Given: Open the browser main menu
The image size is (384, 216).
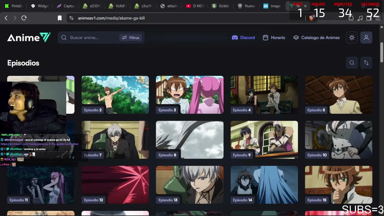Looking at the screenshot, I should point(378,18).
